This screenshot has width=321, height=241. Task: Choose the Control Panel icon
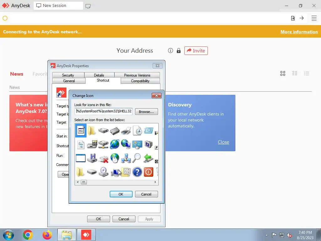[x=137, y=145]
